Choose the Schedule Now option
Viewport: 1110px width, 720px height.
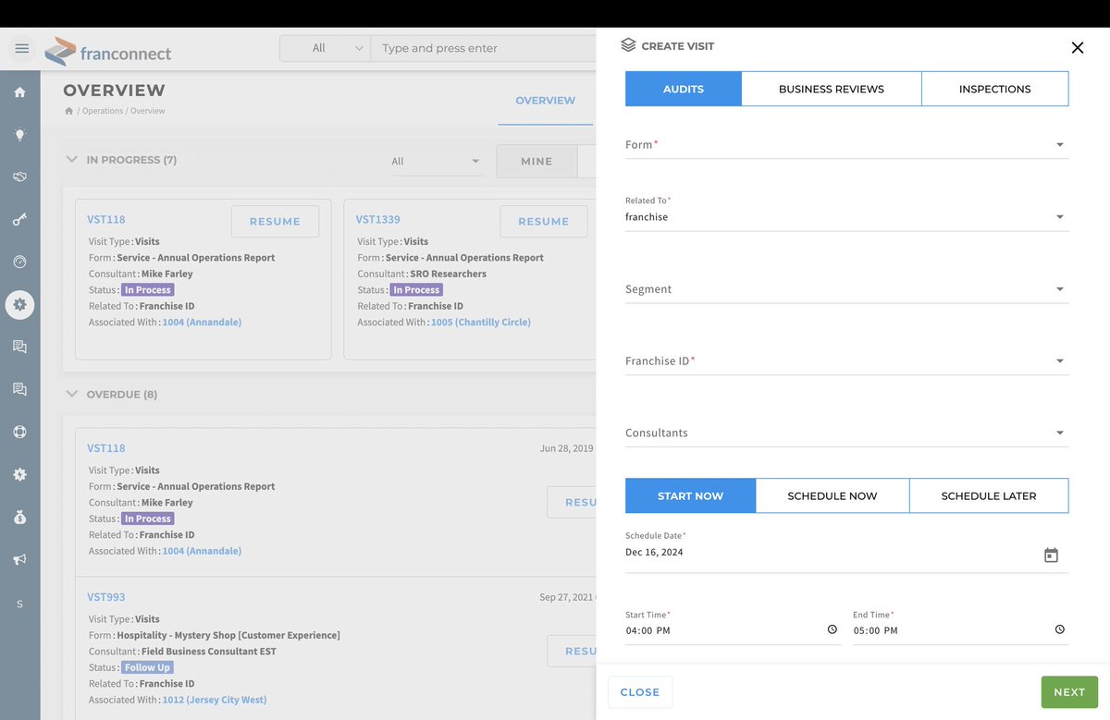[832, 495]
